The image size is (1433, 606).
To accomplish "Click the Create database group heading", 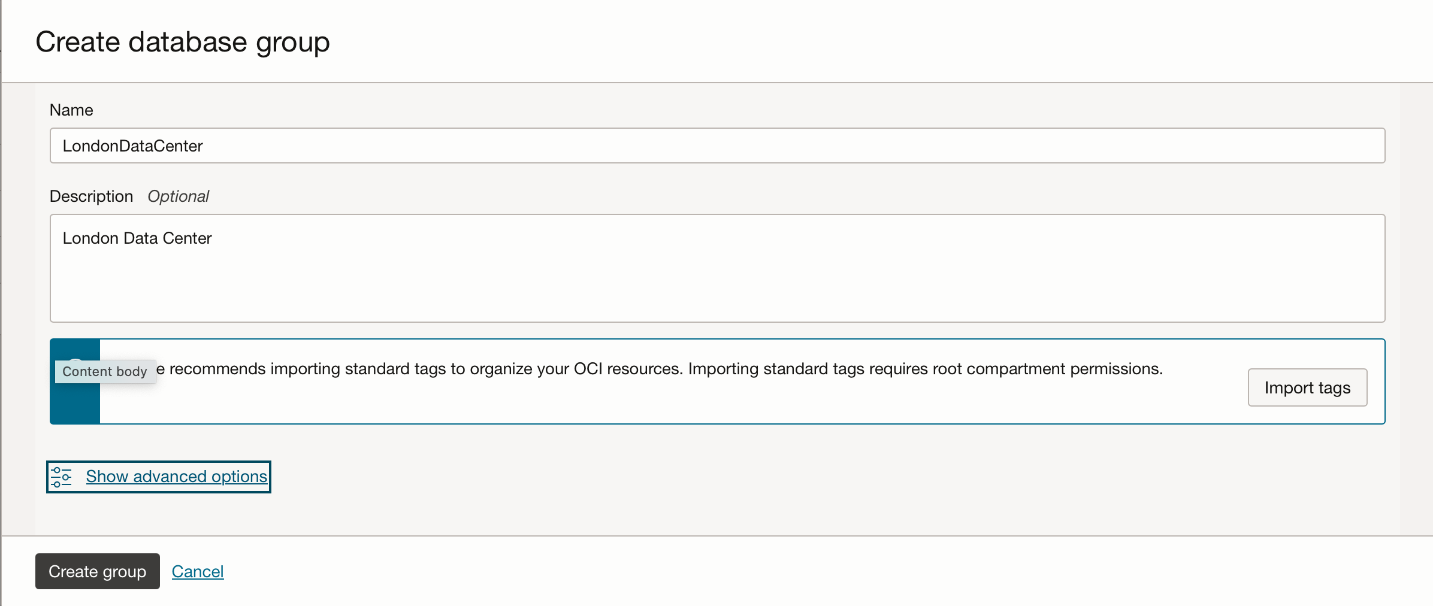I will (183, 42).
